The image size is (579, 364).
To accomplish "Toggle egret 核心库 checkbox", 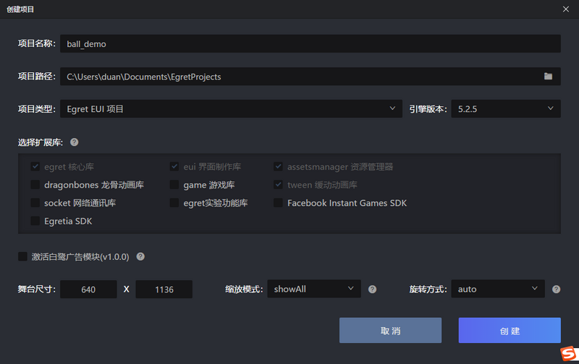I will pos(35,167).
